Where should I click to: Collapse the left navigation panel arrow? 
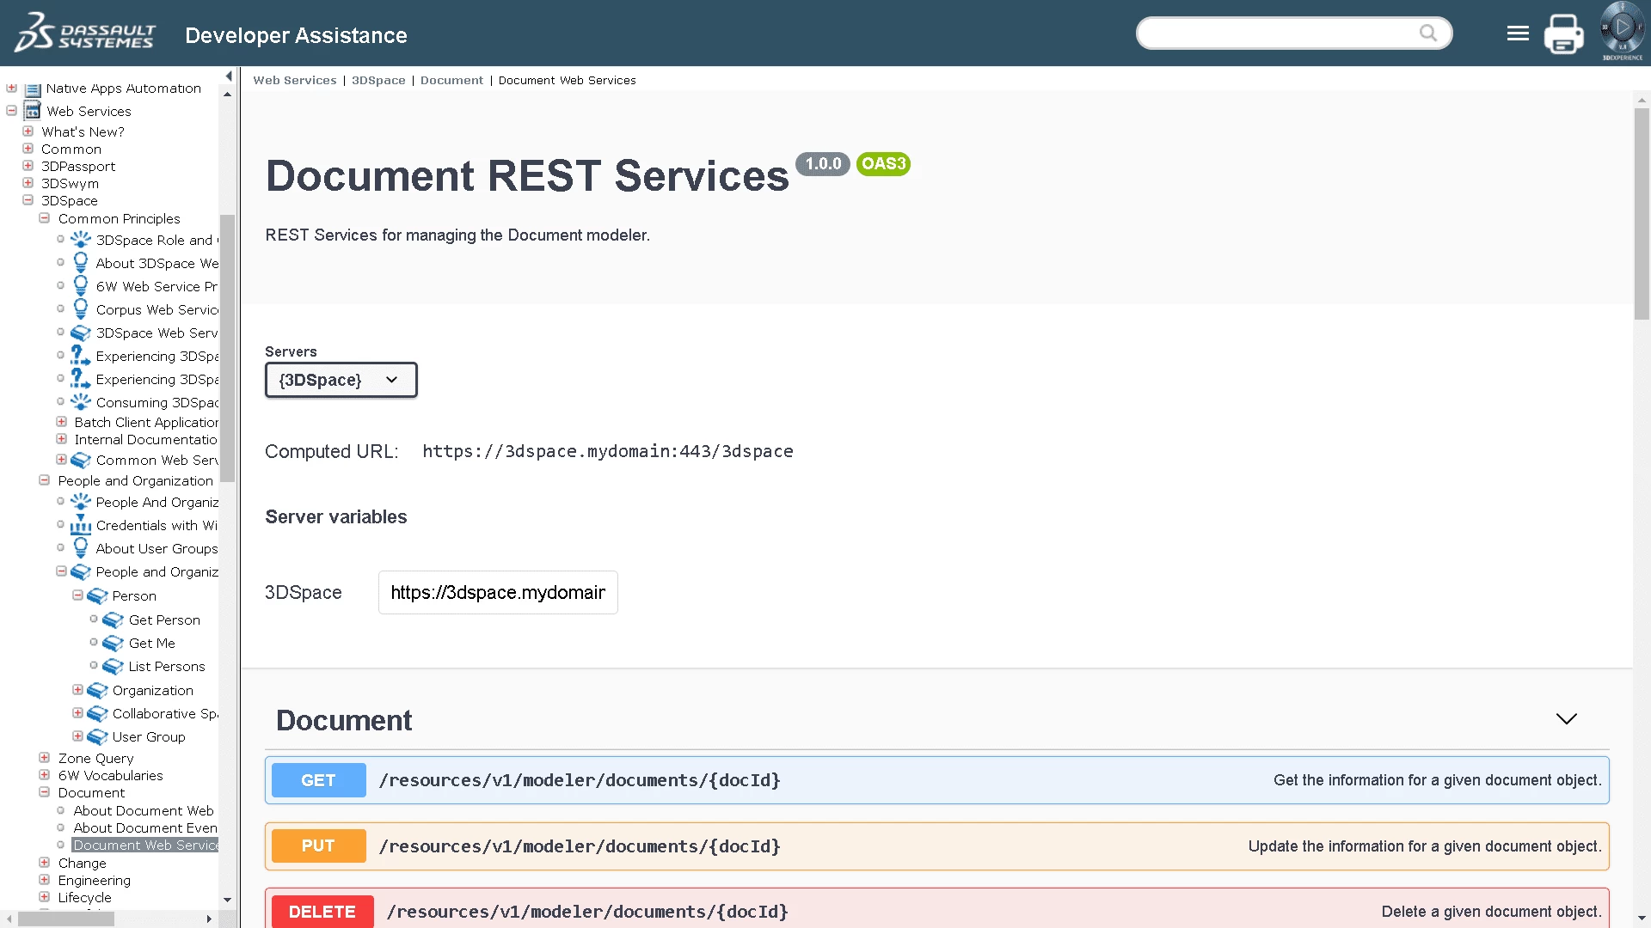pyautogui.click(x=229, y=76)
